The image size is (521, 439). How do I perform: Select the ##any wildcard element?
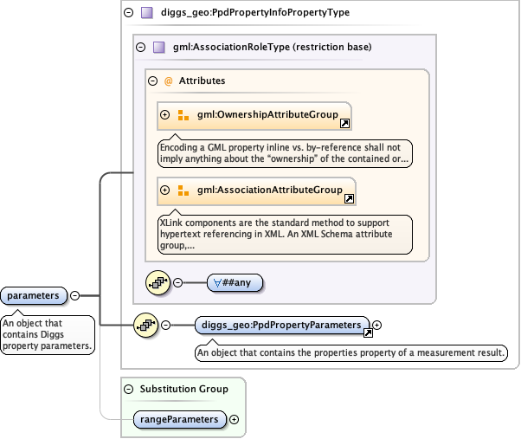click(235, 281)
